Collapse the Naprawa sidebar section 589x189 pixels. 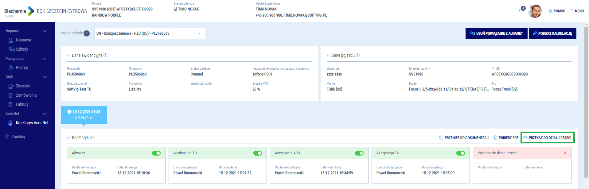45,31
